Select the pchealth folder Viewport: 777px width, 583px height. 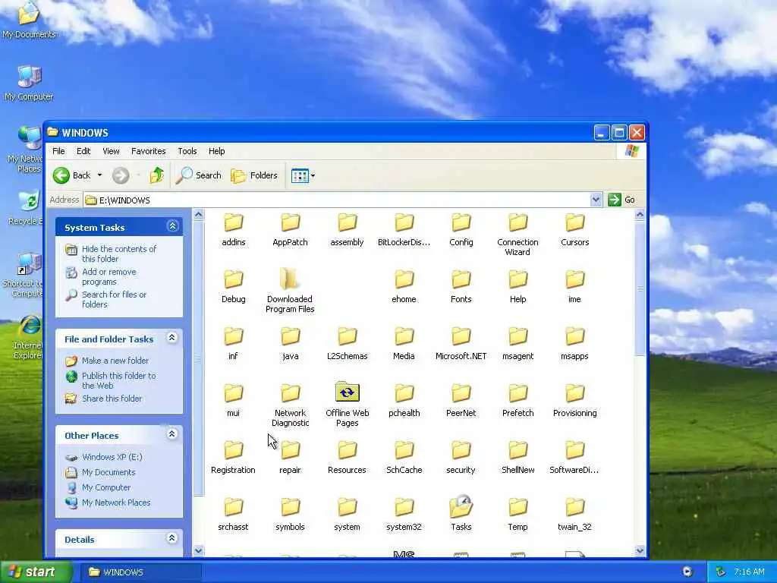click(x=404, y=401)
